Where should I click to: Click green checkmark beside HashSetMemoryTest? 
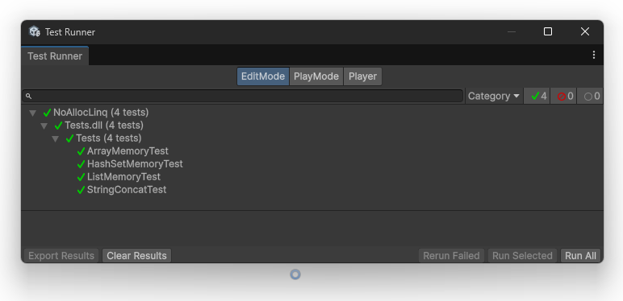(81, 164)
